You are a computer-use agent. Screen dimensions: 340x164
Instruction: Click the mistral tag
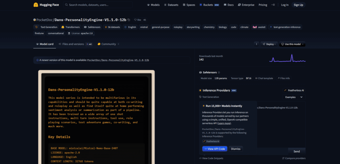(144, 27)
